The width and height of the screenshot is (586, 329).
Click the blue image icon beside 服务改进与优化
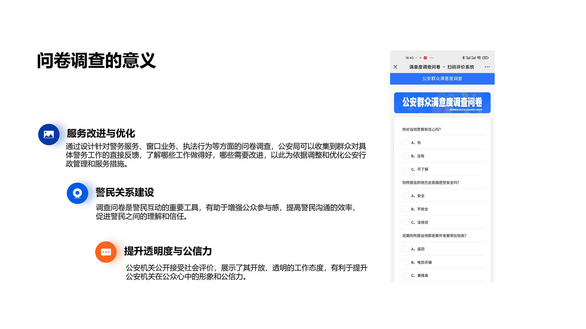coord(49,134)
